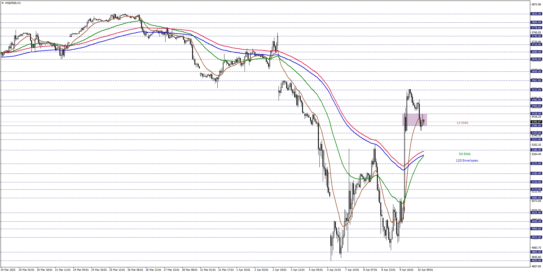
Task: Click the 26 Mar 22:01 time axis label
Action: click(153, 270)
